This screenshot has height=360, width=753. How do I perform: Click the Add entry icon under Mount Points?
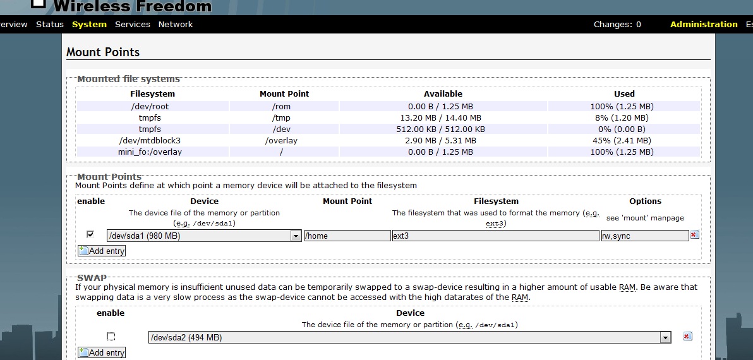coord(83,251)
